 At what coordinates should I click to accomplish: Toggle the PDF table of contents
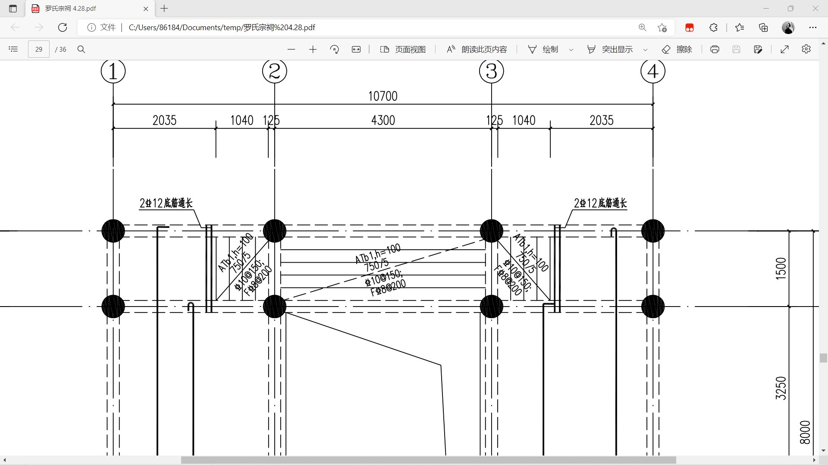tap(13, 49)
